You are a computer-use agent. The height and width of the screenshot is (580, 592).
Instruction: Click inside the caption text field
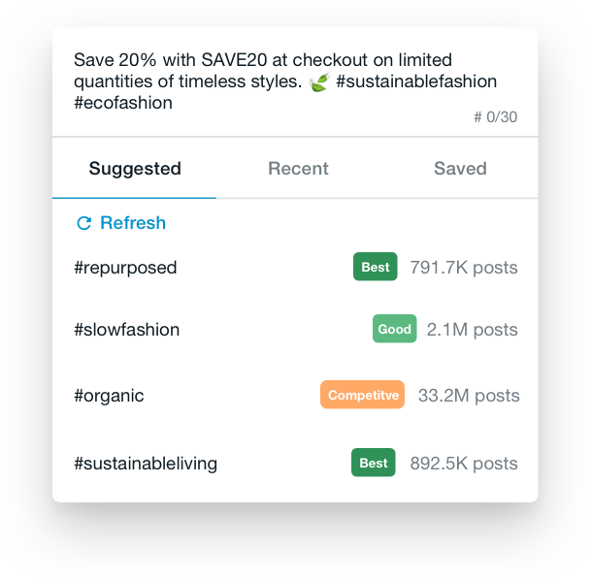pos(295,81)
